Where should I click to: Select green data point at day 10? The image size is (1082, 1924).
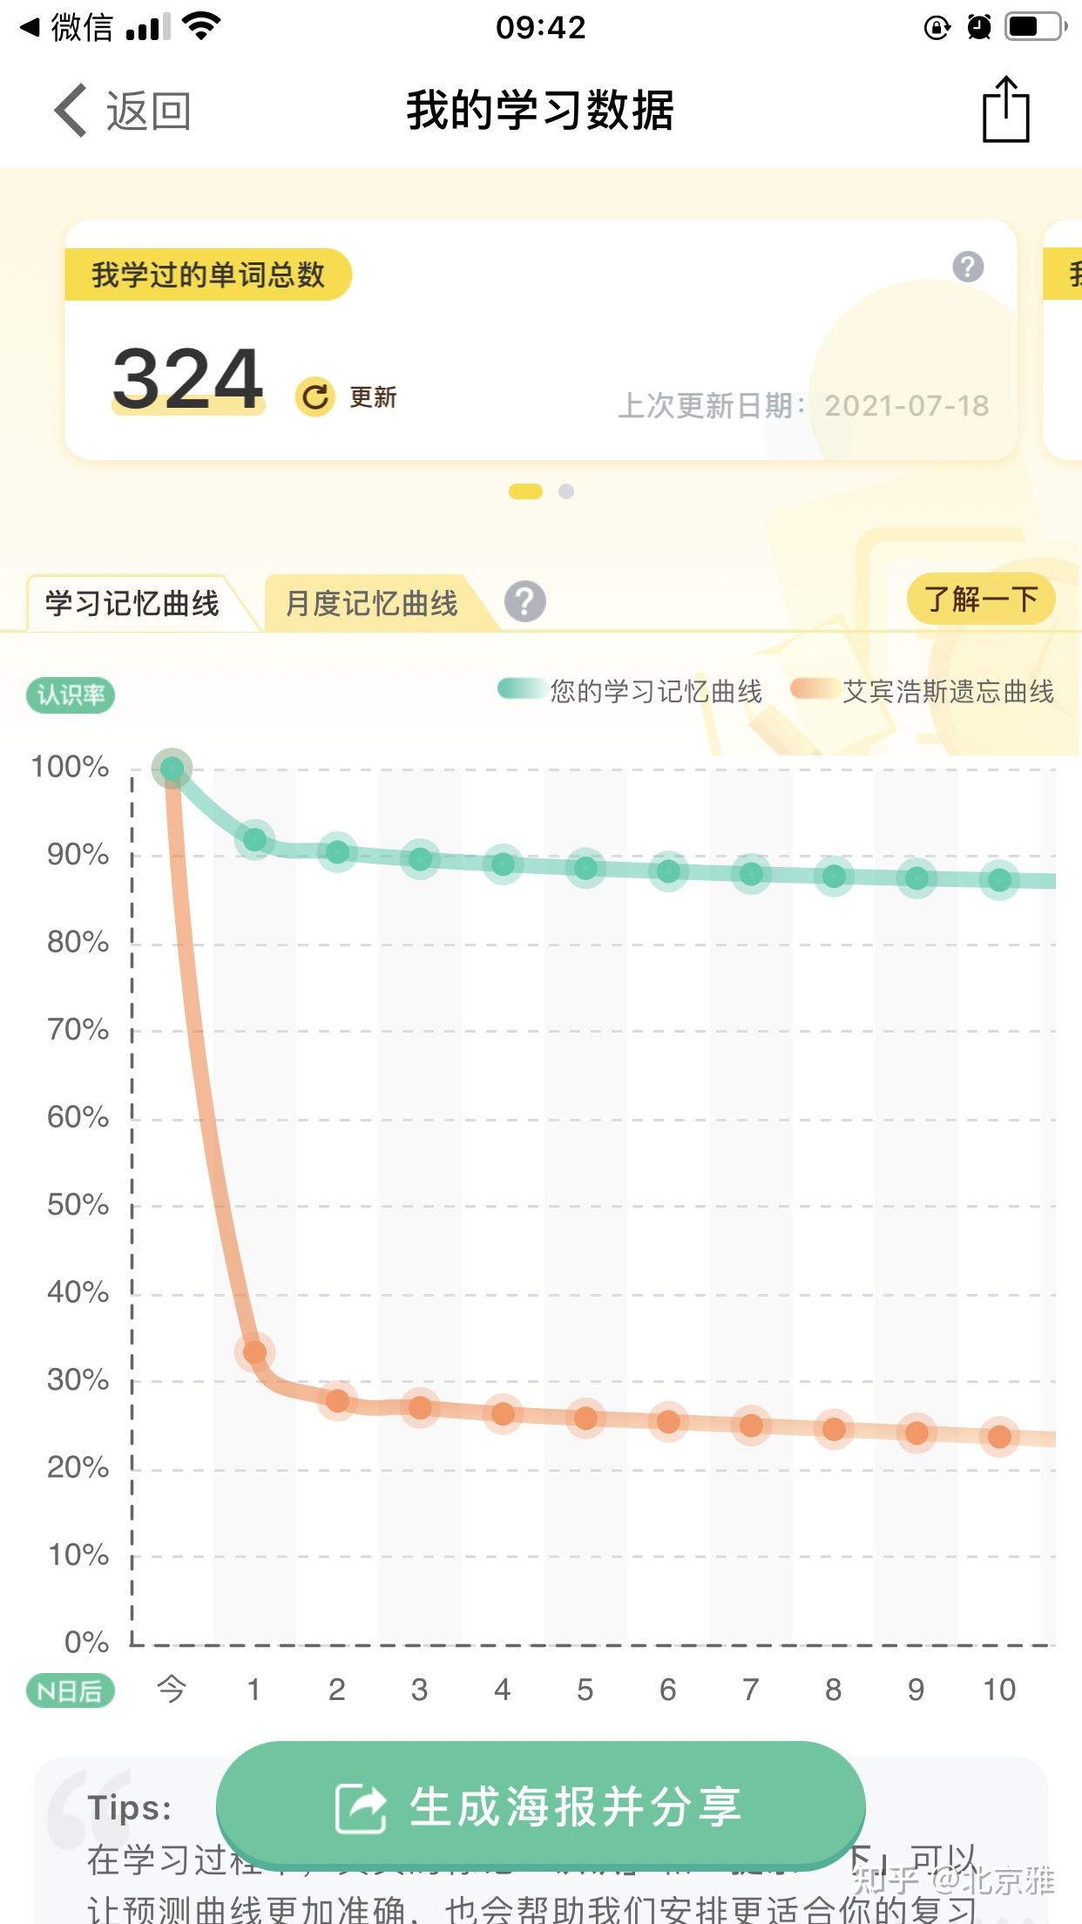(999, 880)
